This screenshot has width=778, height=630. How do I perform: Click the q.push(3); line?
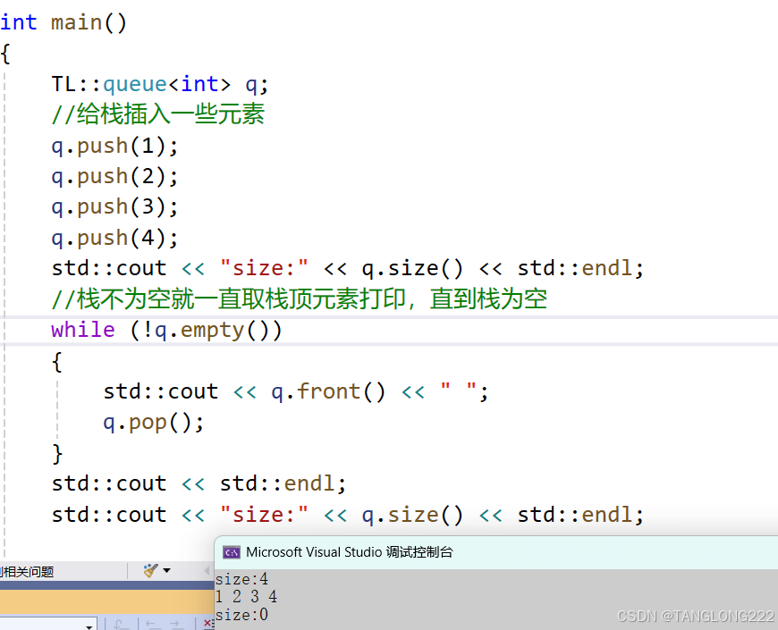coord(114,207)
